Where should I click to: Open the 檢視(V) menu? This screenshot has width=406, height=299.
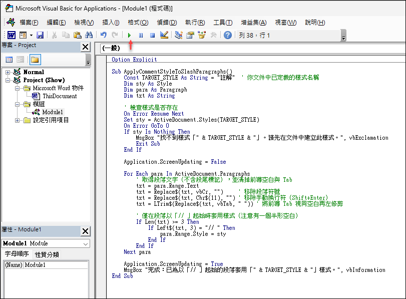(x=84, y=23)
